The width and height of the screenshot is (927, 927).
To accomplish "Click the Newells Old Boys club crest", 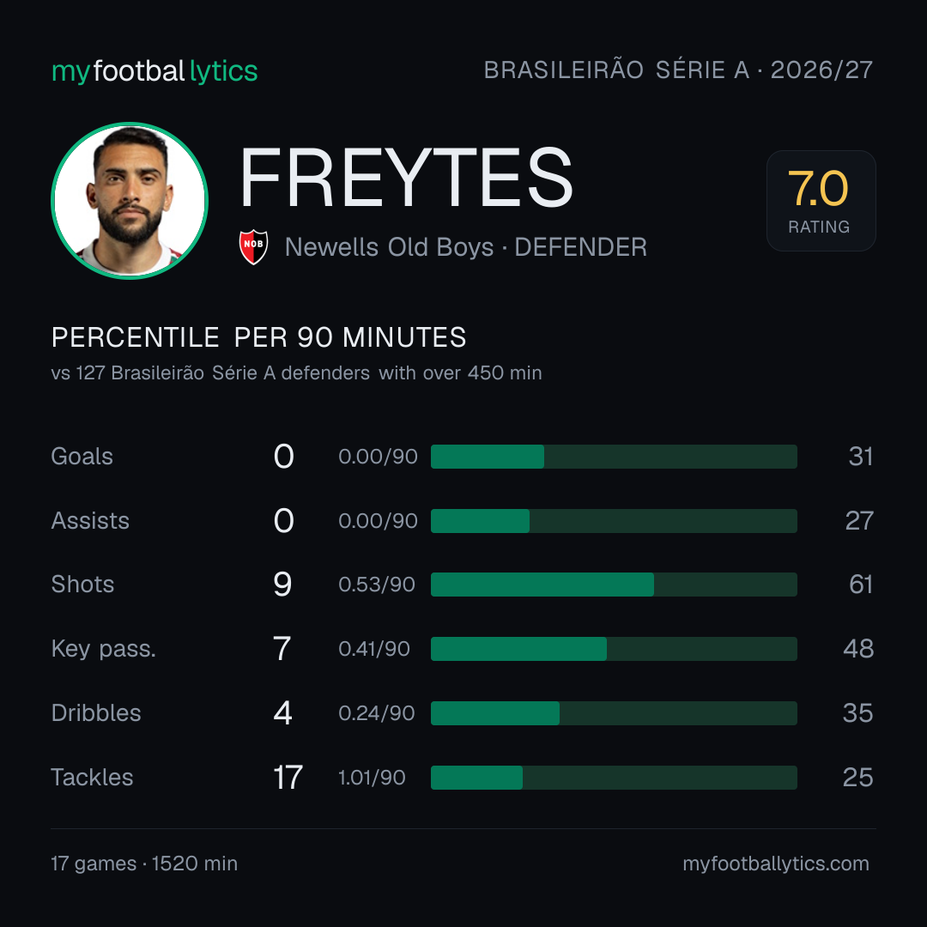I will pyautogui.click(x=253, y=246).
